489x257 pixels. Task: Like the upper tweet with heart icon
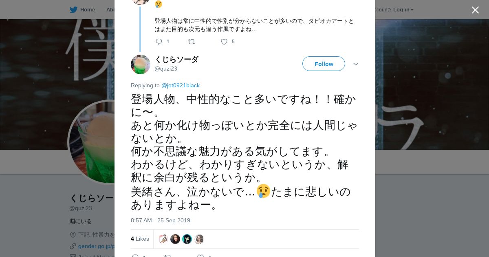(224, 42)
